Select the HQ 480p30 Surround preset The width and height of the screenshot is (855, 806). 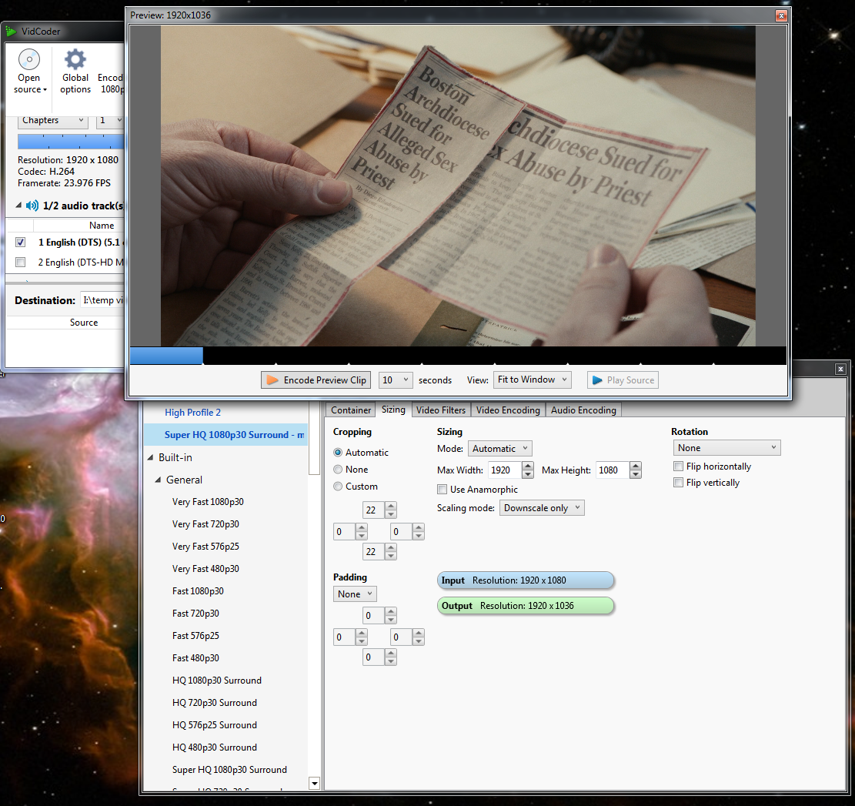tap(215, 747)
